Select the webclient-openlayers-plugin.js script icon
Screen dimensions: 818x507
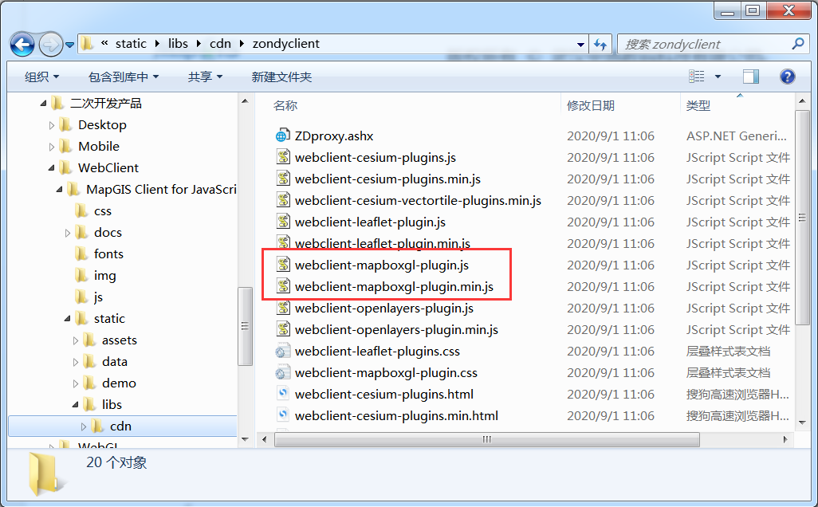[x=283, y=308]
